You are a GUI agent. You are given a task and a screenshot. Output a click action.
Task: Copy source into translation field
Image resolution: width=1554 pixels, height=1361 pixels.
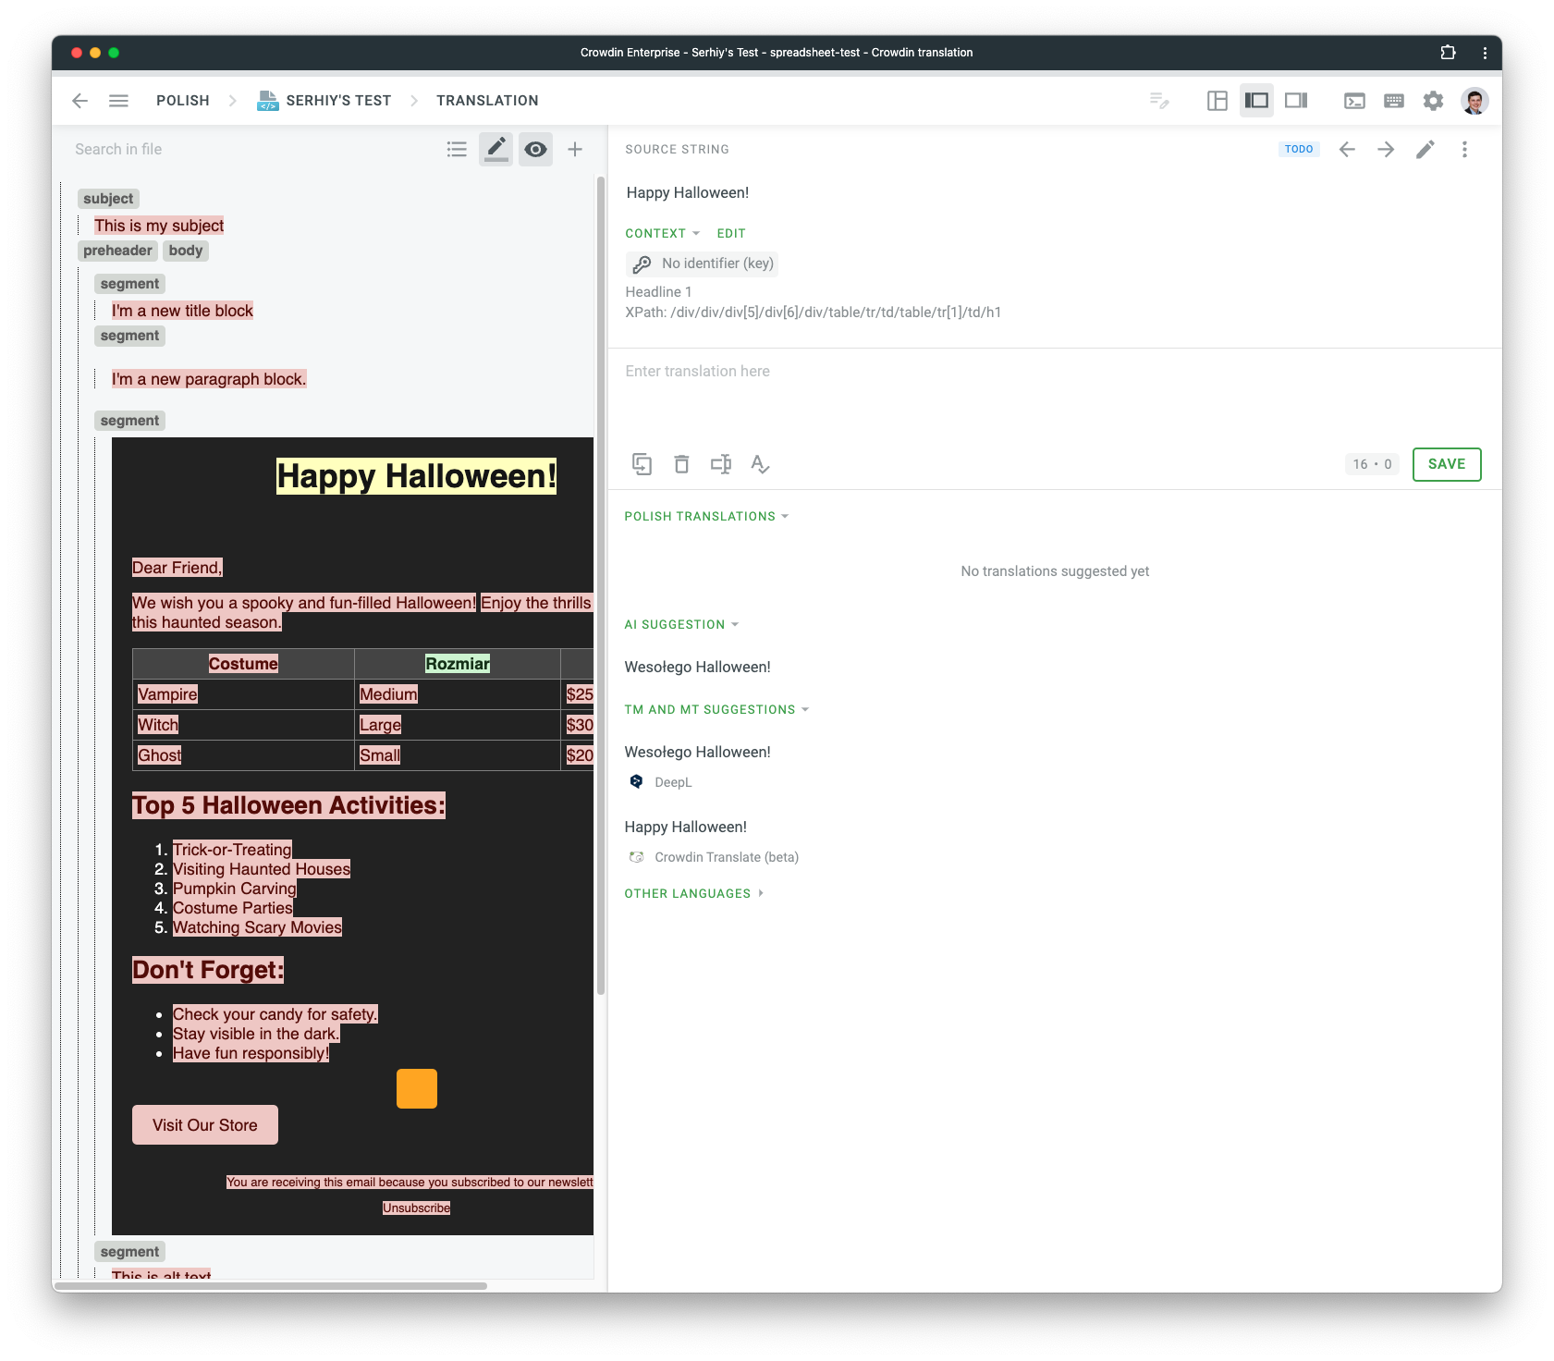[x=642, y=464]
